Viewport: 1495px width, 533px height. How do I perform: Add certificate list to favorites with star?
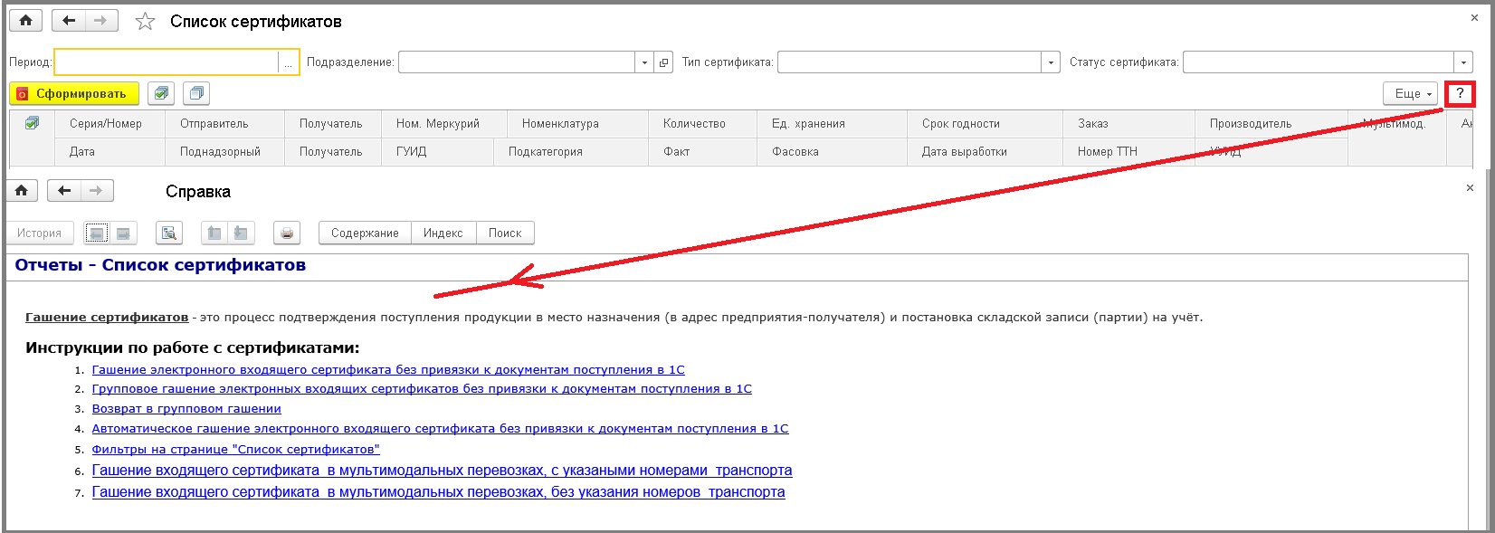[145, 22]
